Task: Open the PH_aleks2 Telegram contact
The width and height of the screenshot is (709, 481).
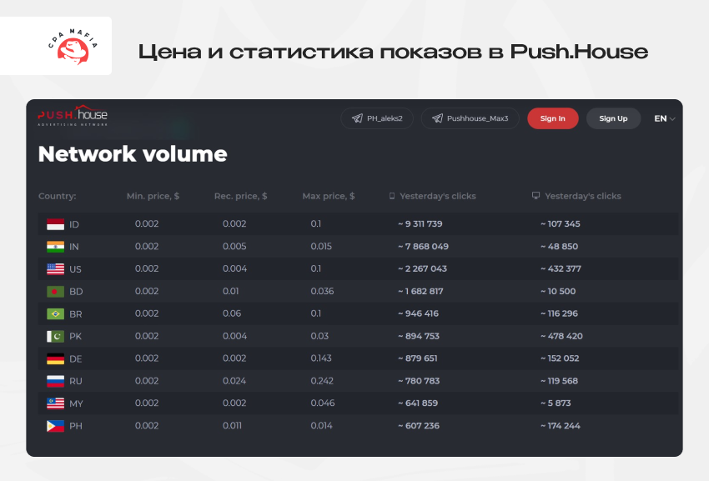Action: tap(377, 118)
